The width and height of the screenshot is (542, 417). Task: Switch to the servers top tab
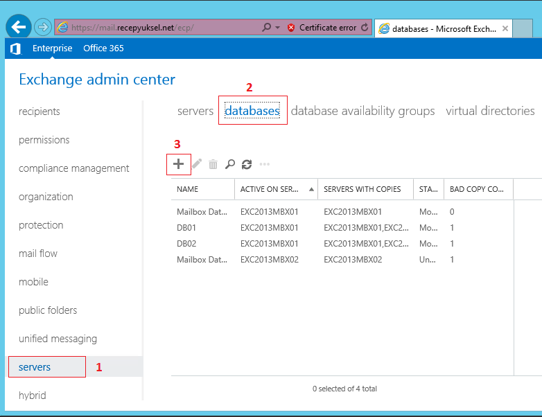pos(195,111)
